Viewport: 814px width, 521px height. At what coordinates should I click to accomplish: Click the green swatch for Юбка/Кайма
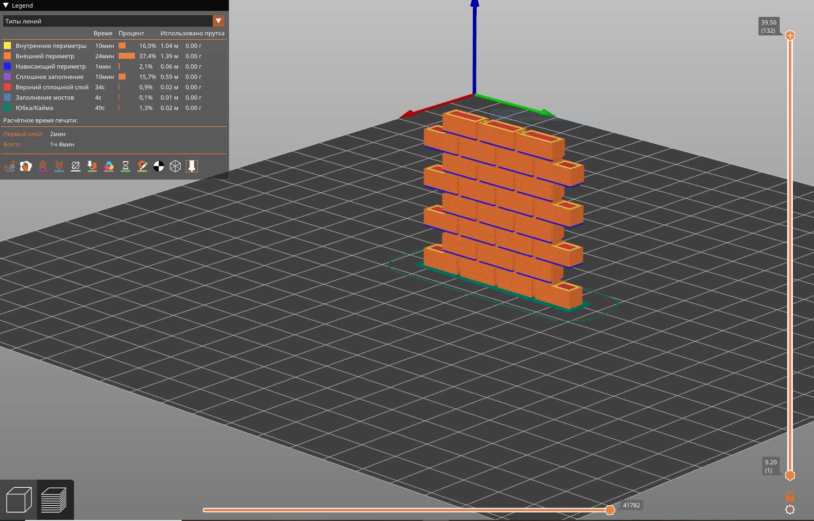point(8,108)
